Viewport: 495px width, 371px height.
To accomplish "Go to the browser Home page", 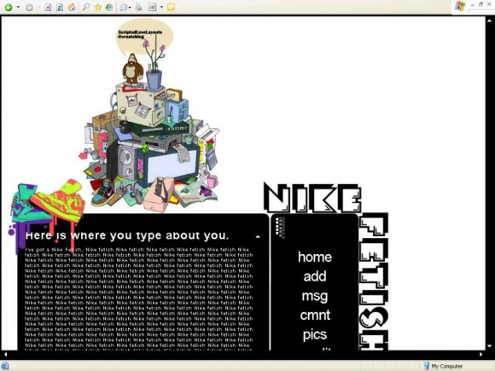I will pyautogui.click(x=72, y=7).
